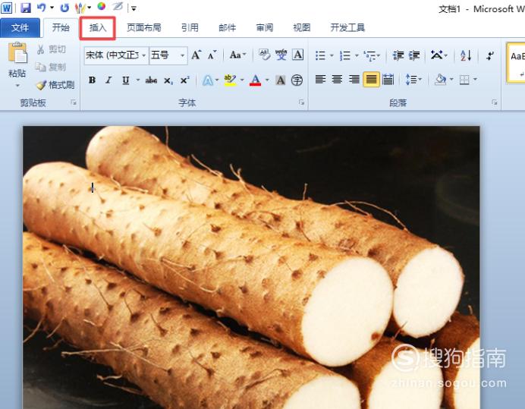525x409 pixels.
Task: Center the paragraph text
Action: [337, 80]
